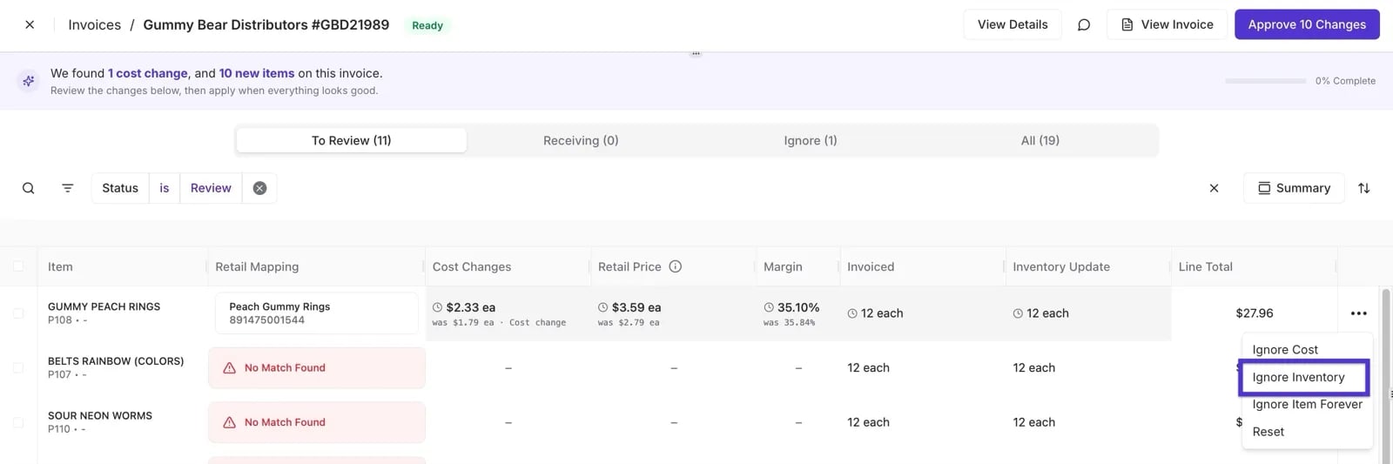The image size is (1393, 464).
Task: Click the Retail Mapping column header
Action: 257,266
